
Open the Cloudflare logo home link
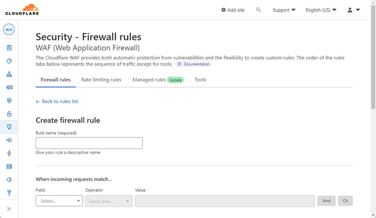(x=22, y=9)
